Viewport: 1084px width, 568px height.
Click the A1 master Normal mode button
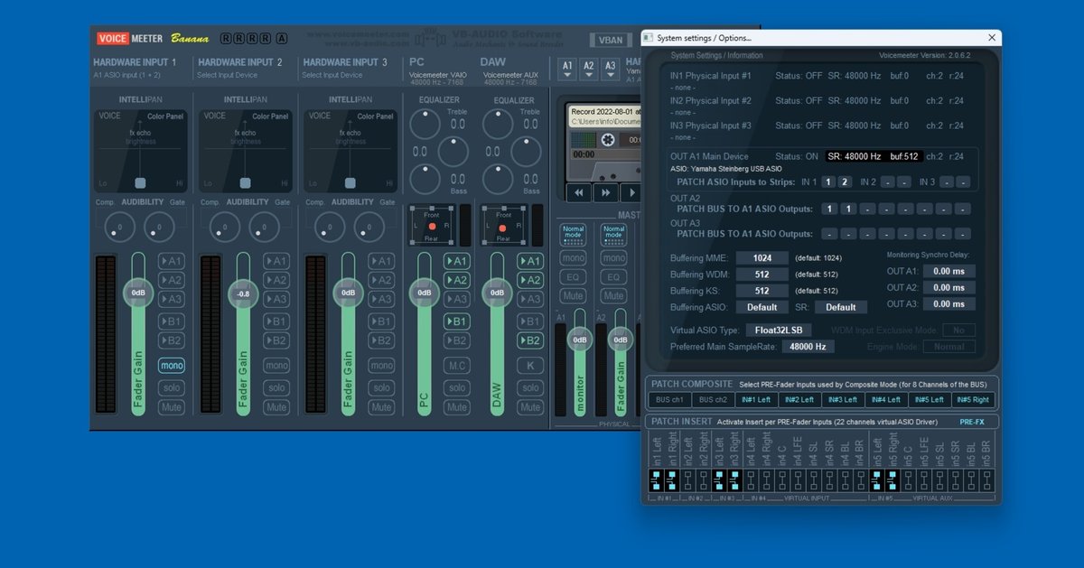tap(573, 235)
